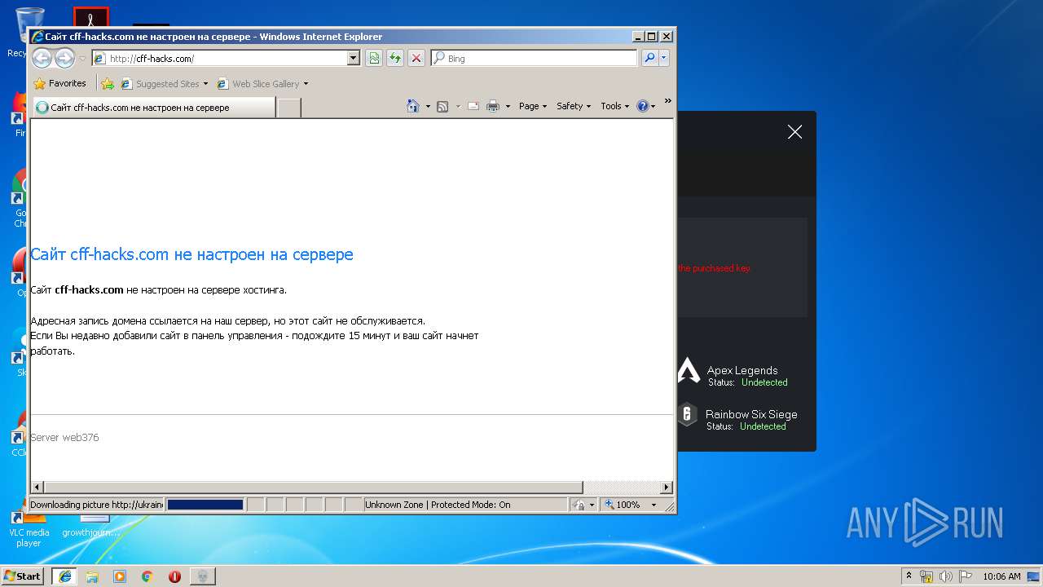Click the Apex Legends logo icon
This screenshot has width=1043, height=587.
(689, 370)
